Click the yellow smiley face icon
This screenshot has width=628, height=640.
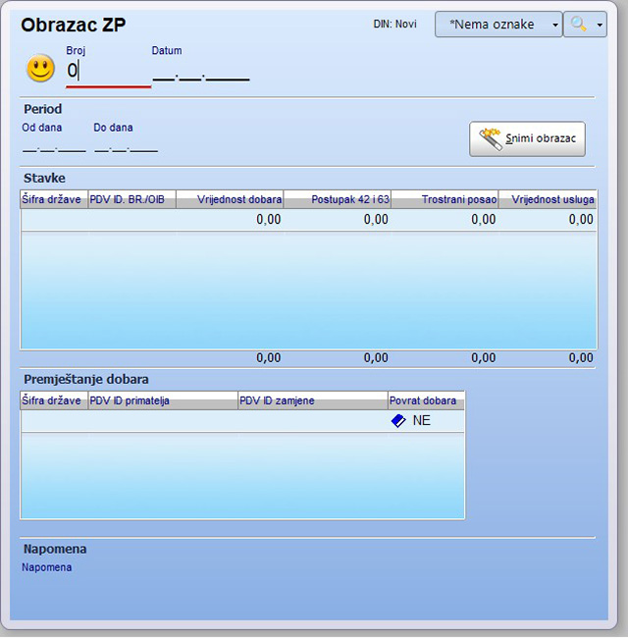[40, 68]
